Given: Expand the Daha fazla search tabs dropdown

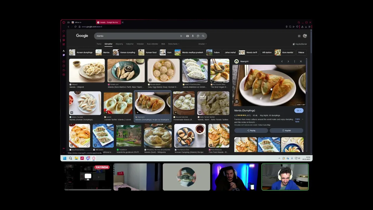Looking at the screenshot, I should [x=174, y=44].
